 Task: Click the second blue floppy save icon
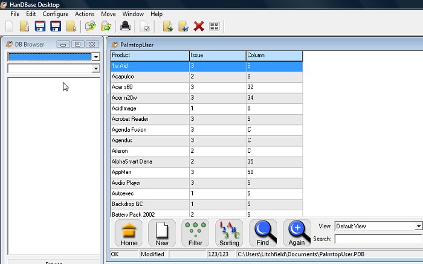(x=56, y=26)
